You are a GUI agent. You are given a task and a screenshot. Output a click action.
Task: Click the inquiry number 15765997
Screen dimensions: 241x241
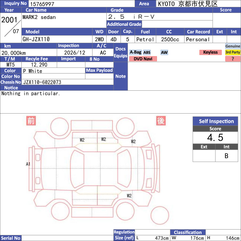click(42, 4)
